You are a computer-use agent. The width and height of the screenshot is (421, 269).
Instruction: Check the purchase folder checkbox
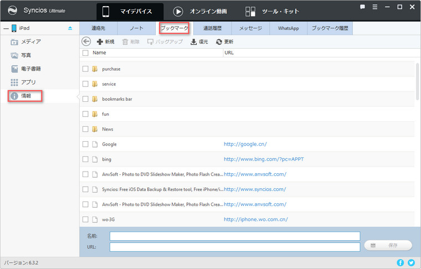click(85, 69)
